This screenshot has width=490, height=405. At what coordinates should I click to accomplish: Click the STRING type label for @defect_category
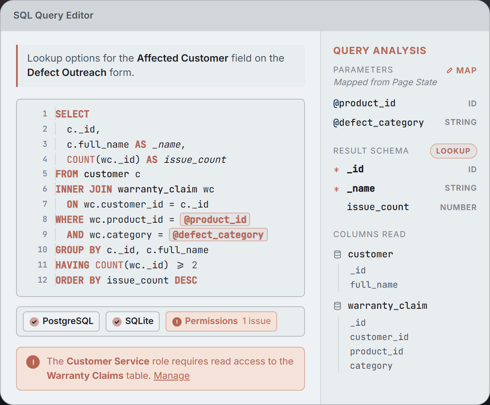460,122
